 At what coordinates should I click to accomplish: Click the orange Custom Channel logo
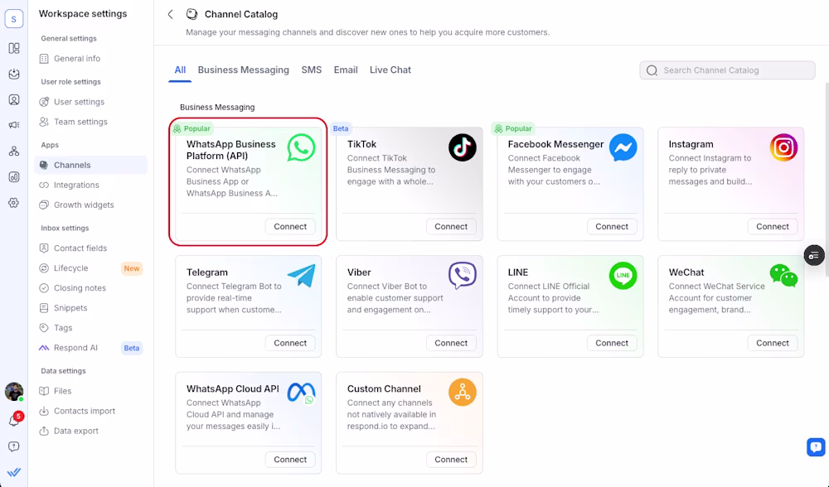[x=462, y=392]
